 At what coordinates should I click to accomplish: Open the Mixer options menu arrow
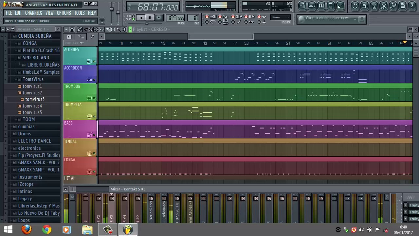(65, 189)
